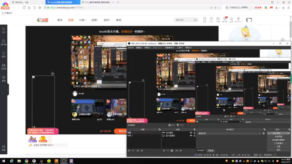This screenshot has width=292, height=164.
Task: Expand the collapsed left sidebar arrow
Action: (x=7, y=90)
